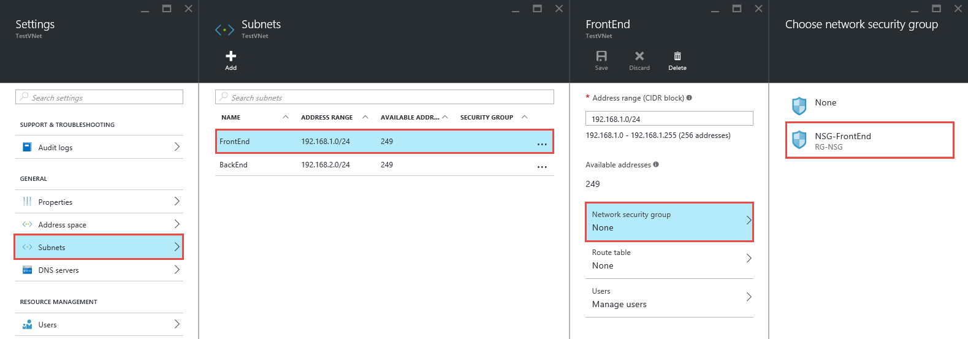Viewport: 968px width, 339px height.
Task: Focus the Search settings field
Action: pos(99,97)
